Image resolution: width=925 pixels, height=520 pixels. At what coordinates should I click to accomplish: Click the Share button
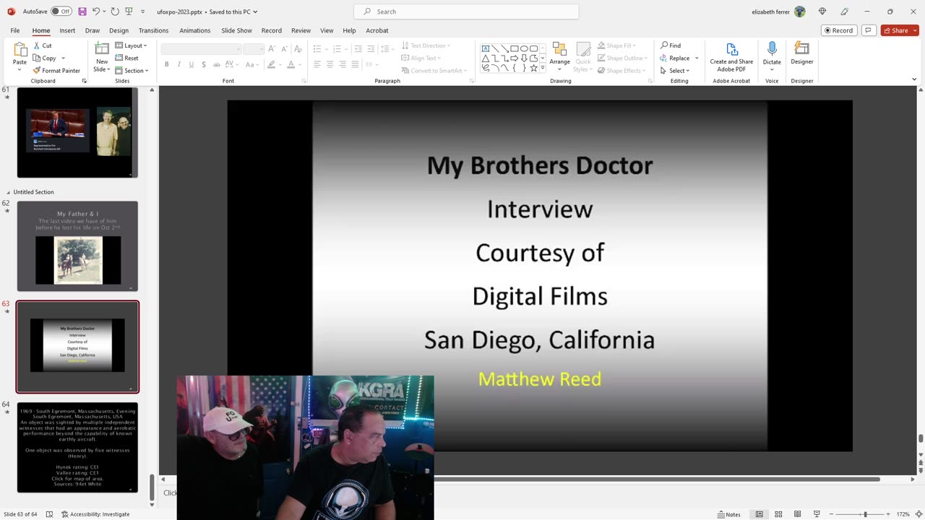895,30
